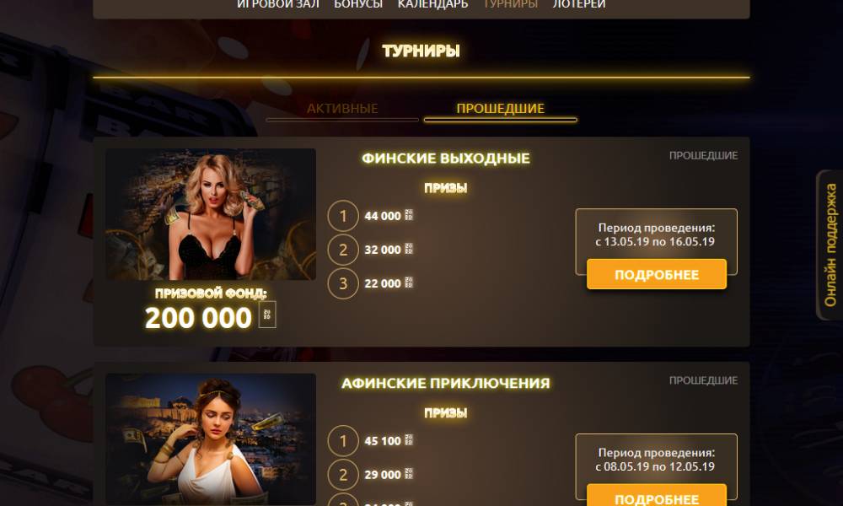Viewport: 843px width, 506px height.
Task: Open the ИГРОВОЙ ЗАЛ menu item
Action: click(278, 4)
